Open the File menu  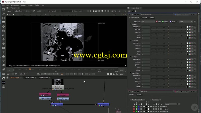(x=4, y=5)
